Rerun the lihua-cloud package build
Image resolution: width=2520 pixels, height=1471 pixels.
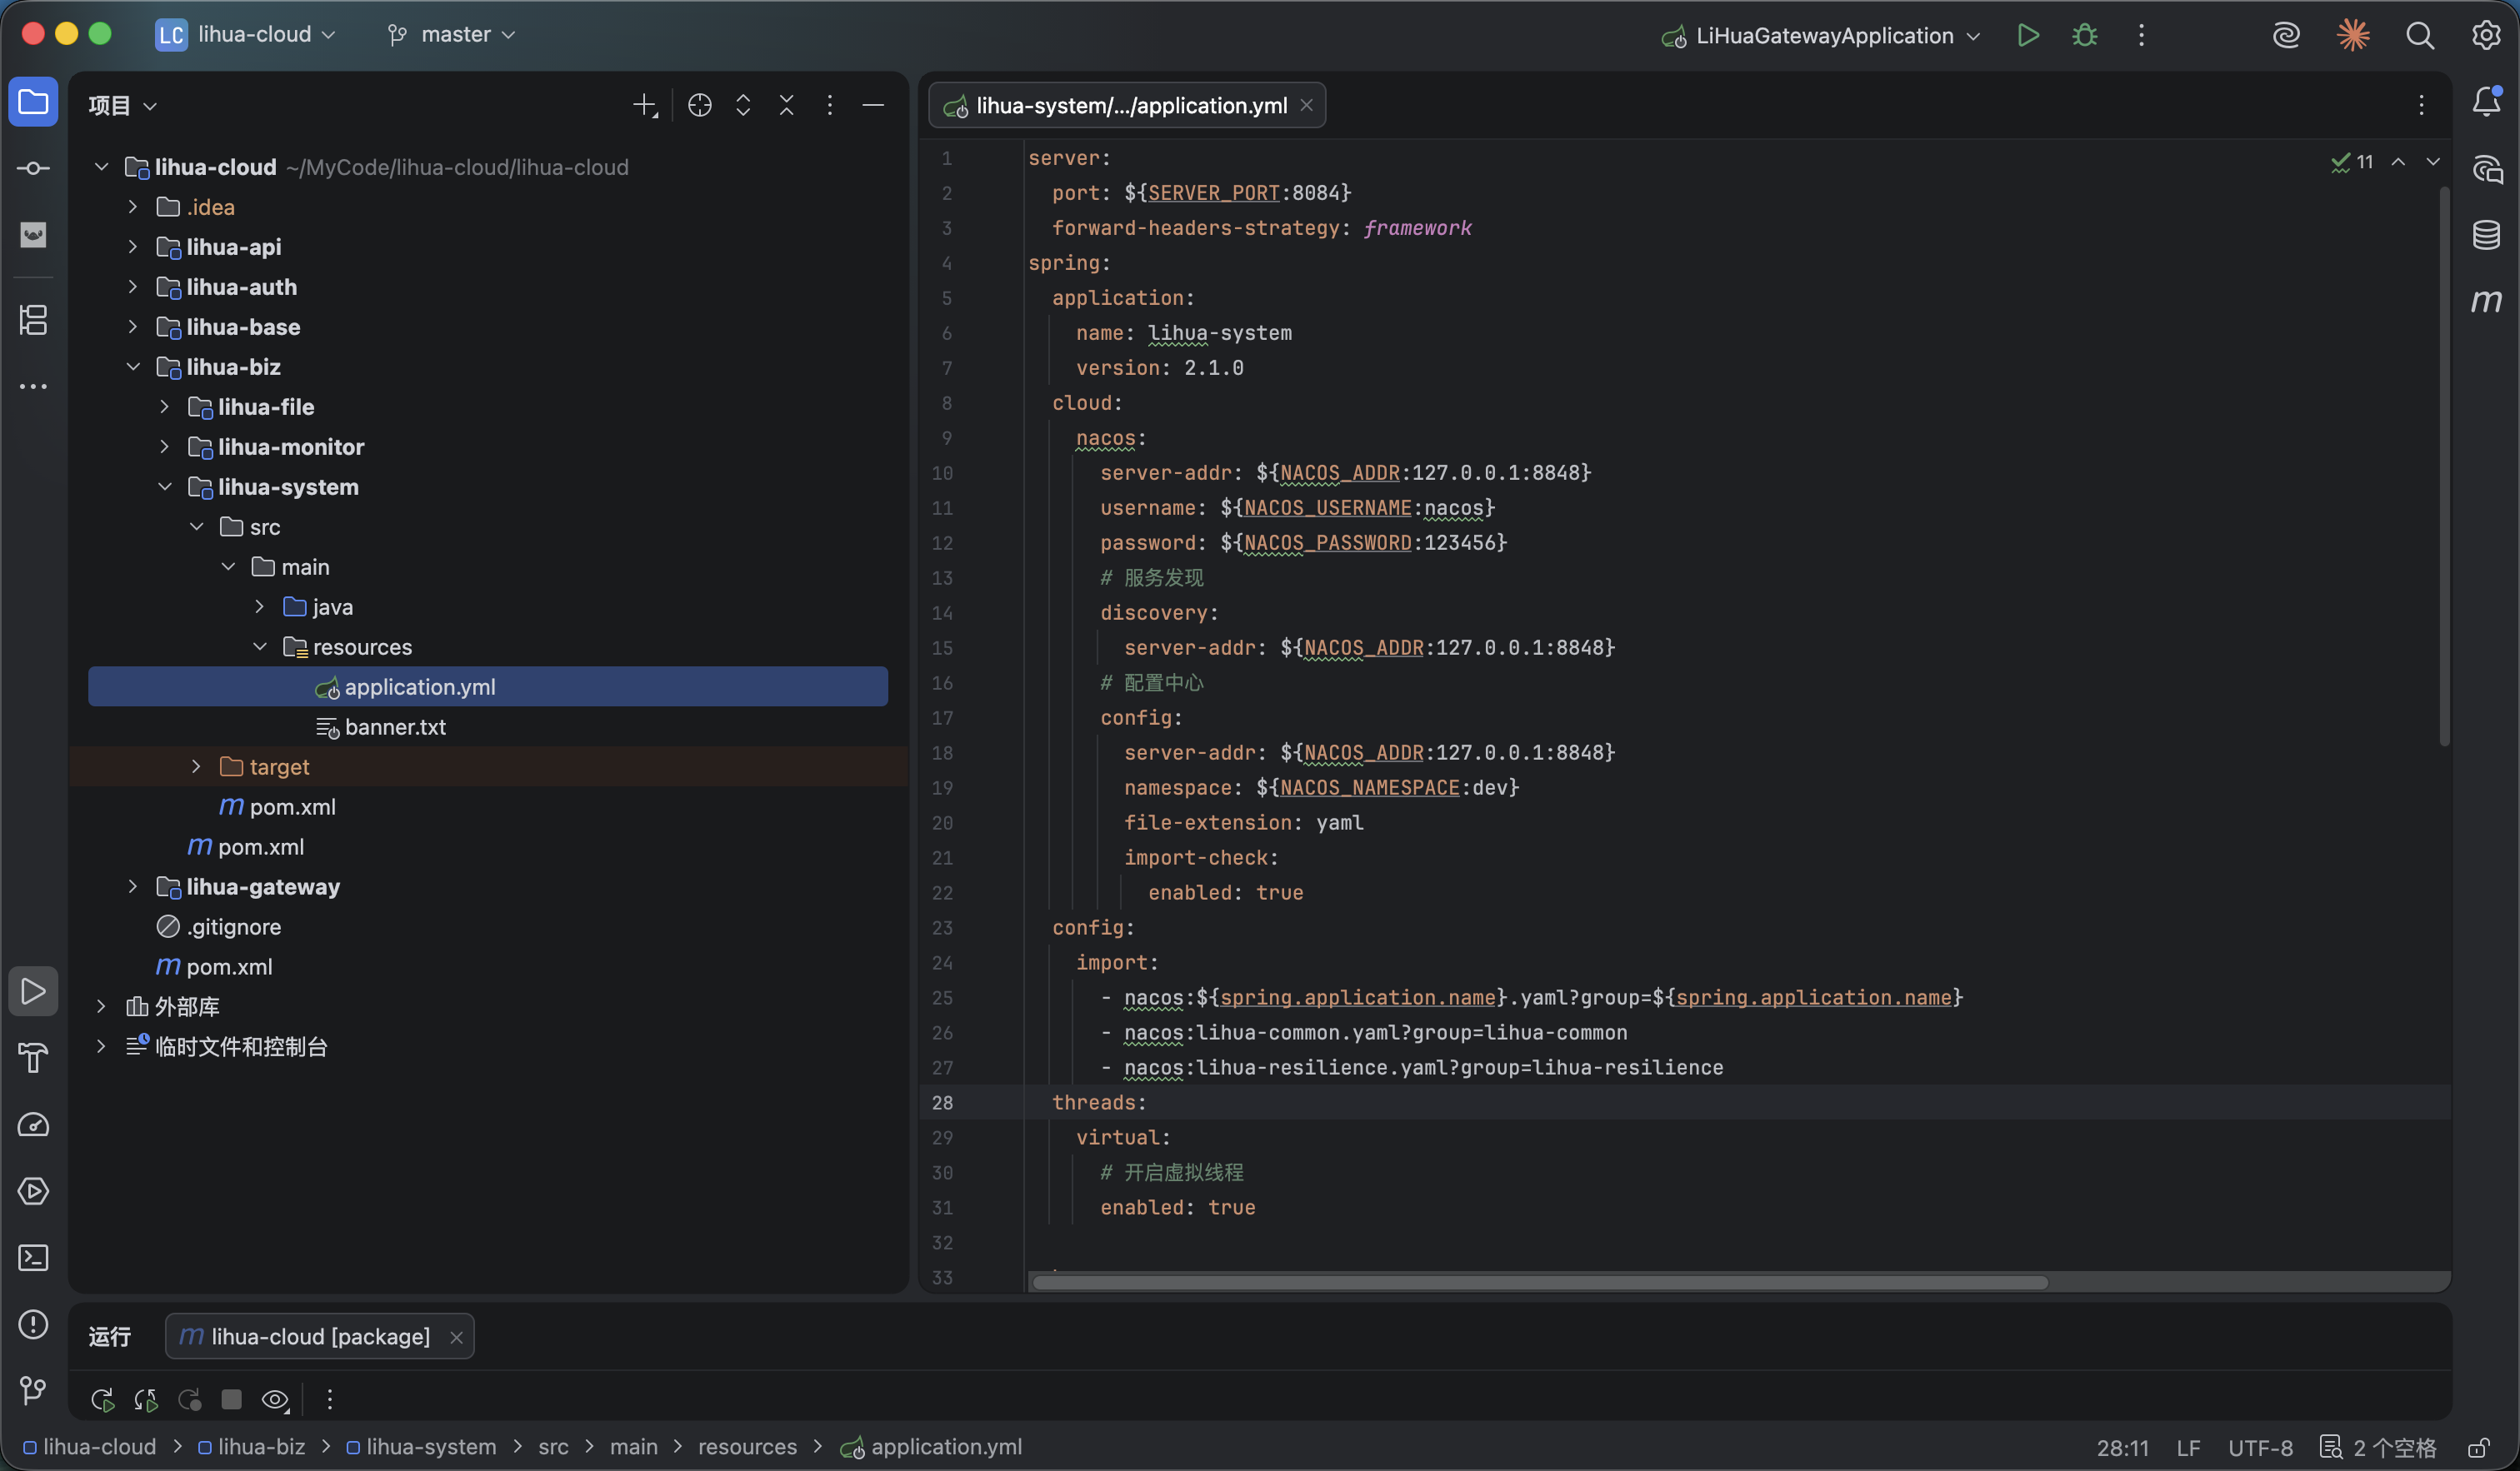(102, 1399)
